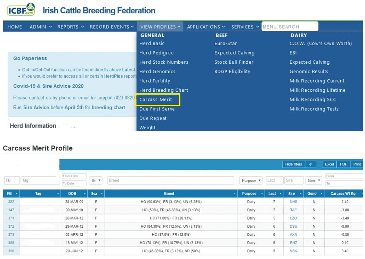This screenshot has width=365, height=259.
Task: Open the REPORTS menu
Action: pos(71,27)
